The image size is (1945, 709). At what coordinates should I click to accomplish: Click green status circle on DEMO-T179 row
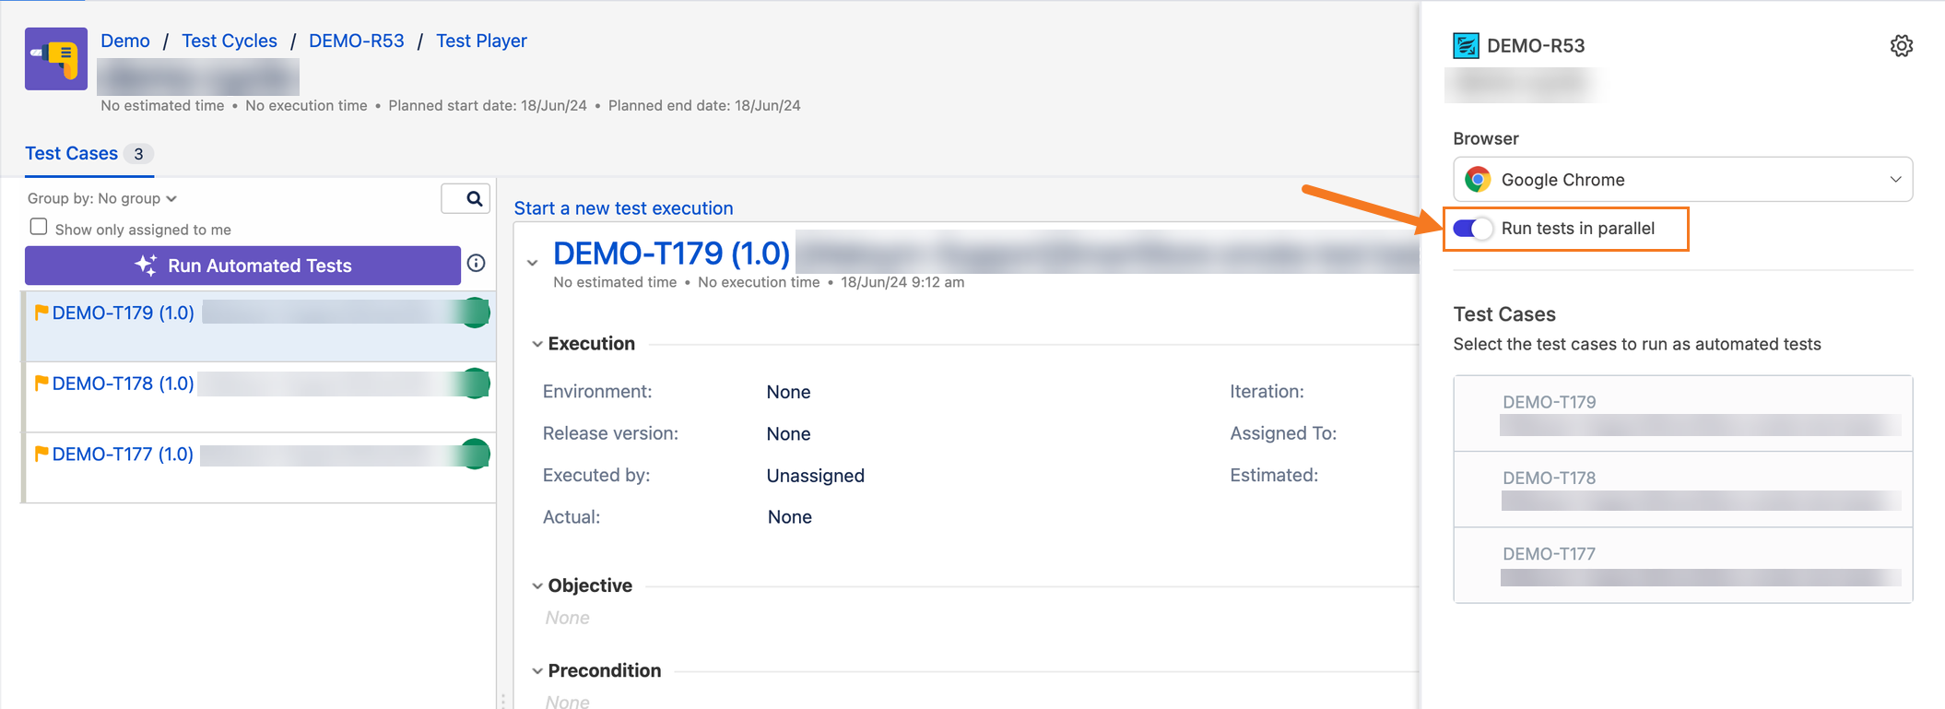[x=474, y=313]
